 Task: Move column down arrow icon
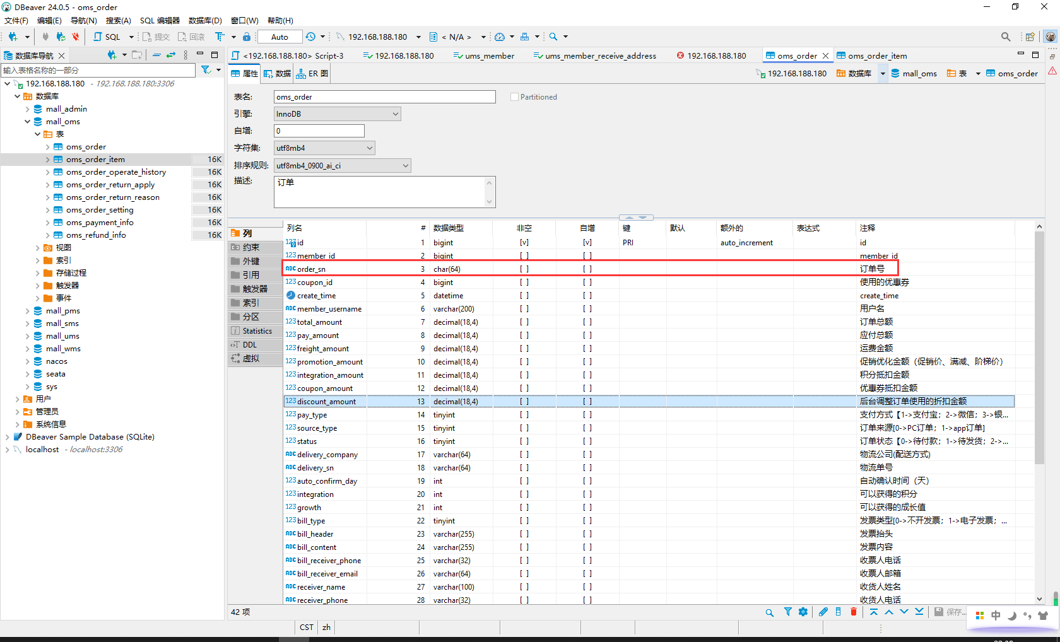(x=904, y=612)
